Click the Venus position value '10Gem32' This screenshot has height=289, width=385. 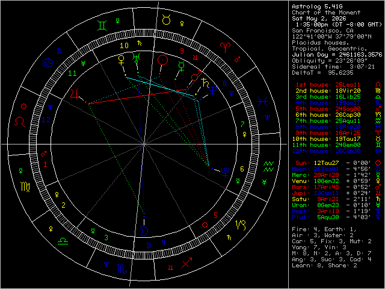click(326, 181)
